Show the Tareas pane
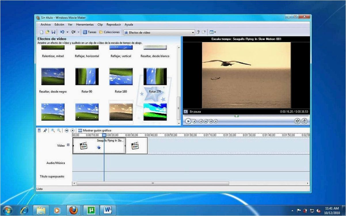This screenshot has width=346, height=216. click(90, 32)
